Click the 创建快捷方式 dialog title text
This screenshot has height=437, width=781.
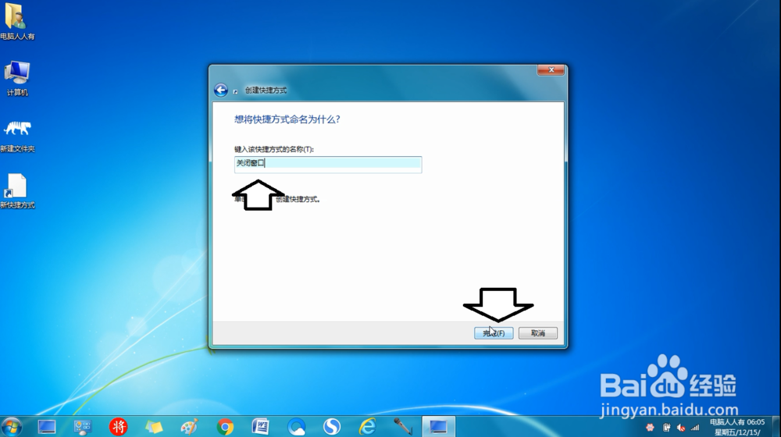point(266,90)
